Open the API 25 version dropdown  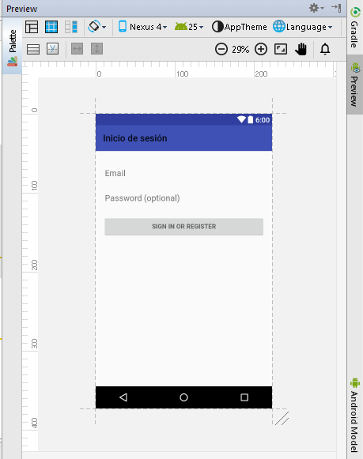pyautogui.click(x=189, y=27)
